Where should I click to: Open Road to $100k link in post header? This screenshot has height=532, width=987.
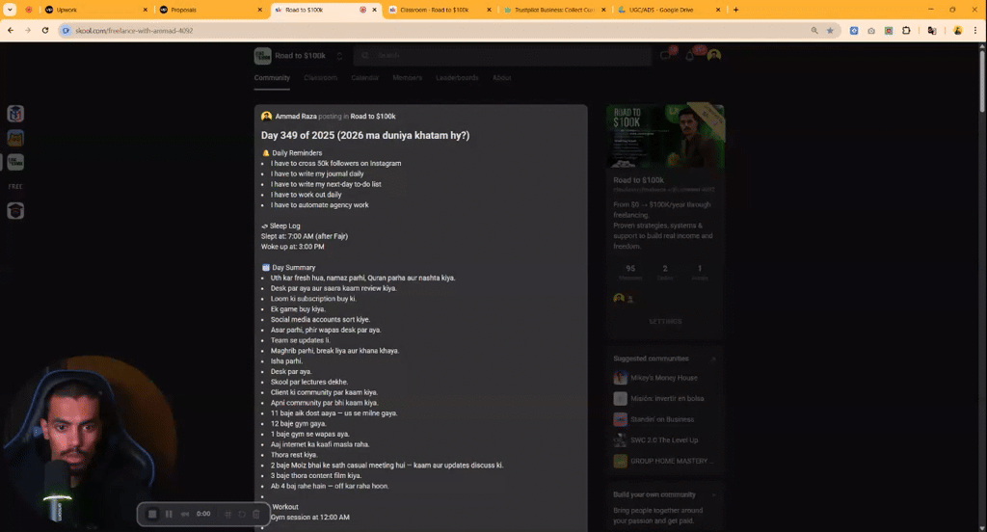373,117
